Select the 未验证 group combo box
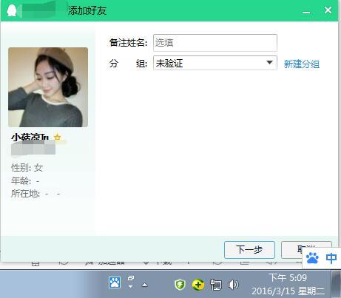 (x=215, y=63)
